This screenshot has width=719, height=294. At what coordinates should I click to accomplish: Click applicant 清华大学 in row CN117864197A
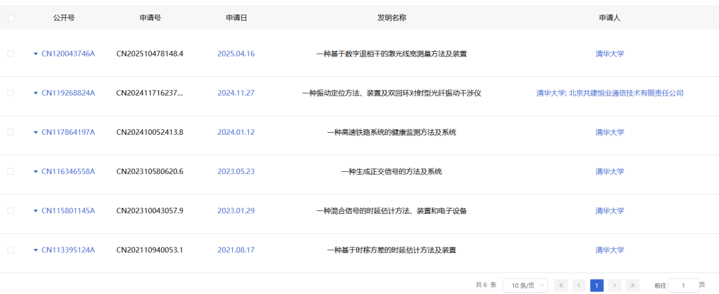click(610, 132)
